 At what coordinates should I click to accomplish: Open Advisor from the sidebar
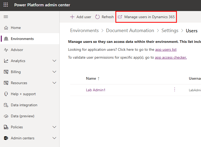tap(30, 50)
